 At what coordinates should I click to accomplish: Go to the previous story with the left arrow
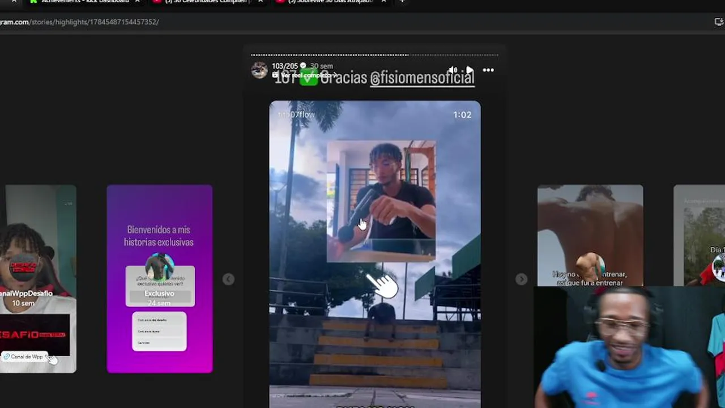coord(228,279)
